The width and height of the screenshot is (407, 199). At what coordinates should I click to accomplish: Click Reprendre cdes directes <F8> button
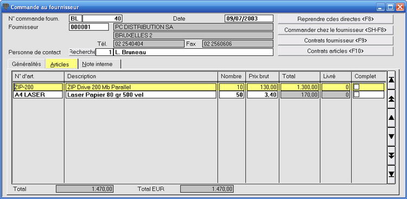click(335, 19)
